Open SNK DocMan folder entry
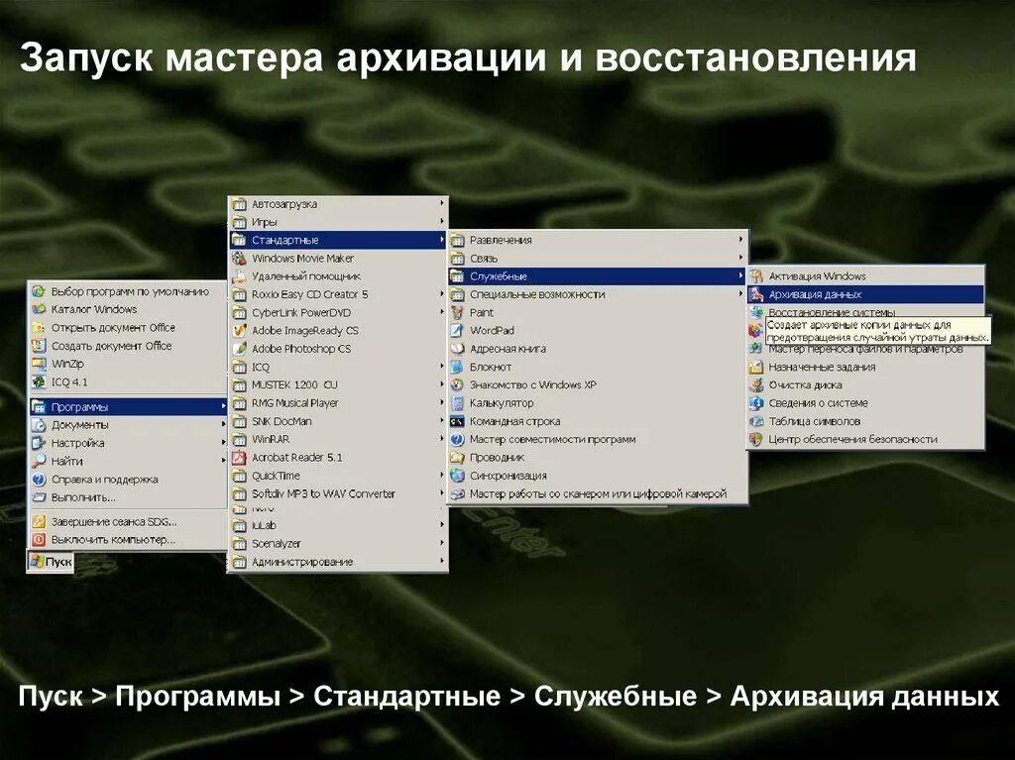Viewport: 1015px width, 760px height. pyautogui.click(x=338, y=421)
